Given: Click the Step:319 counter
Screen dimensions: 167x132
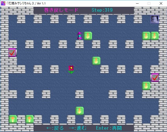Looking at the screenshot, I should 102,10.
